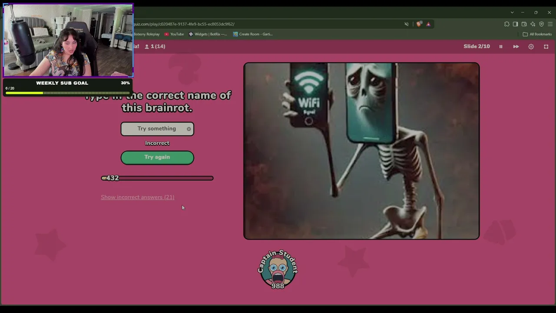Image resolution: width=556 pixels, height=313 pixels.
Task: Open the browser hamburger menu
Action: click(x=550, y=24)
